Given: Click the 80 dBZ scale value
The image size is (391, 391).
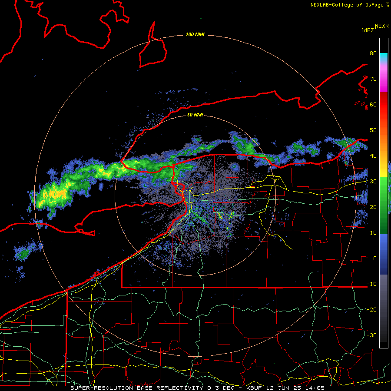Looking at the screenshot, I should click(x=373, y=53).
